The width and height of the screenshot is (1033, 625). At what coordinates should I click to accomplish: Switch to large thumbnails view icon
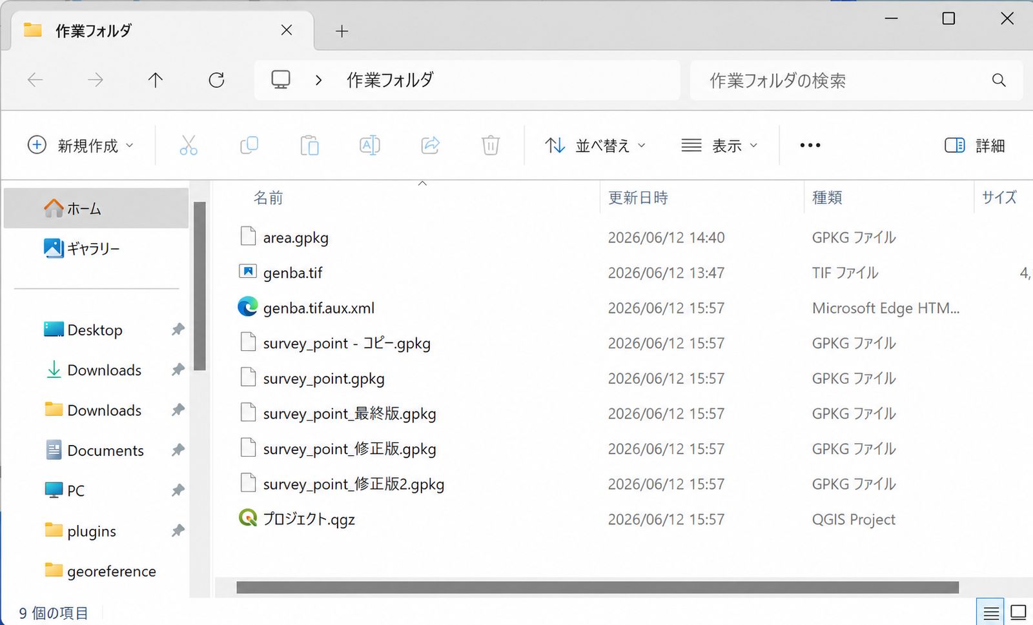(1018, 612)
